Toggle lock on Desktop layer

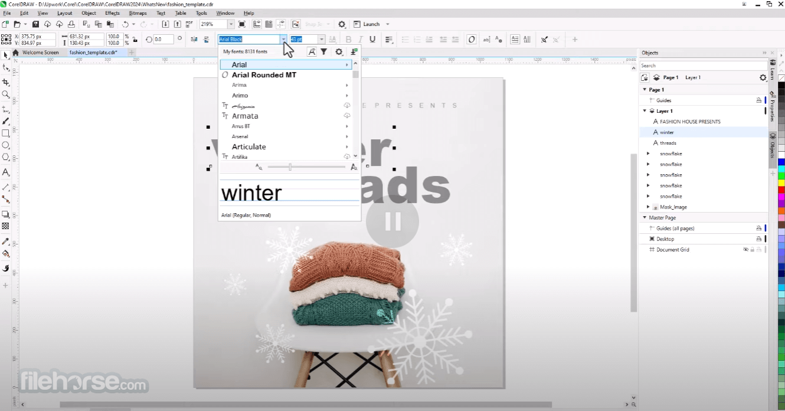759,239
